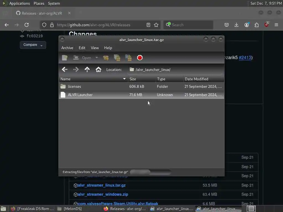Click the Add folder toolbar icon
This screenshot has height=212, width=283.
tap(129, 58)
